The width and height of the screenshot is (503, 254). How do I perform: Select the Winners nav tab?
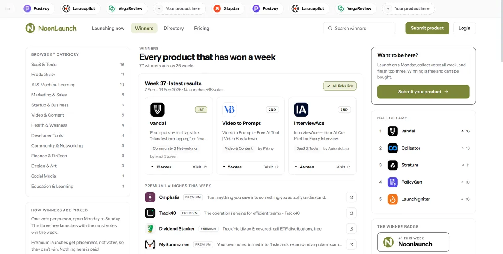pos(144,28)
